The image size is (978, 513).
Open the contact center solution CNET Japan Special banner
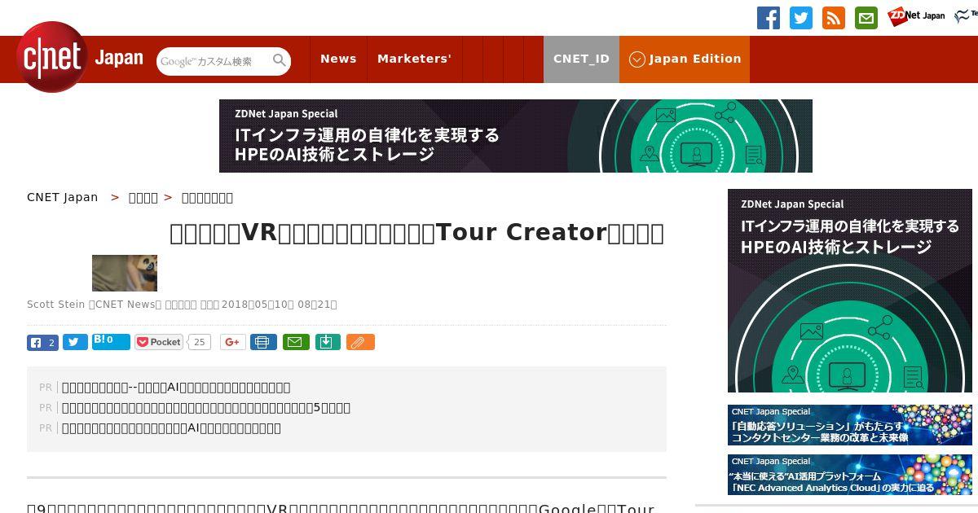tap(850, 425)
